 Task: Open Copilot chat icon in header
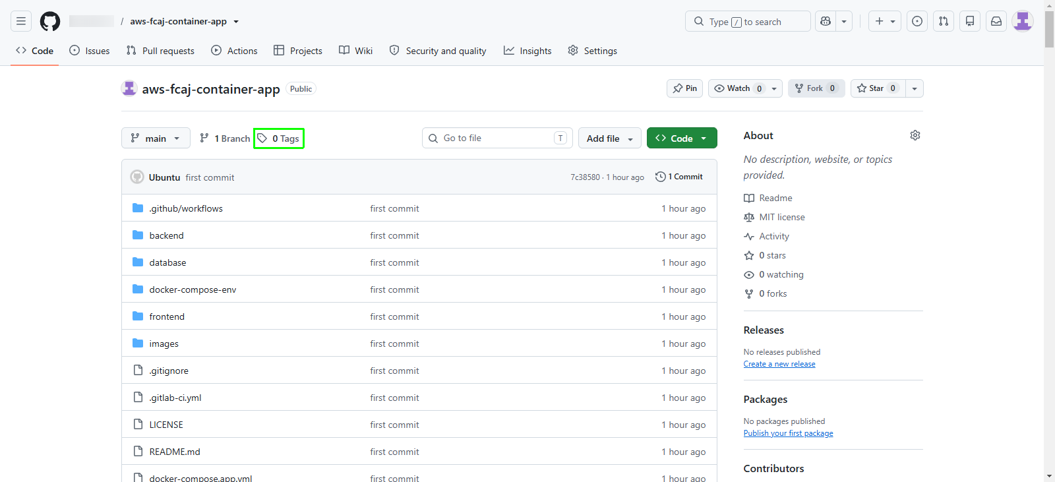[x=826, y=21]
